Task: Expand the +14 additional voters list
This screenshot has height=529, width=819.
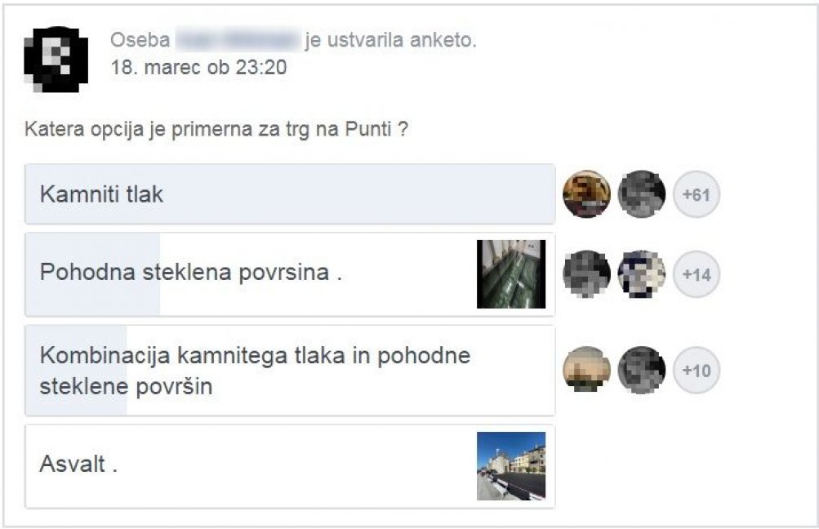Action: point(697,274)
